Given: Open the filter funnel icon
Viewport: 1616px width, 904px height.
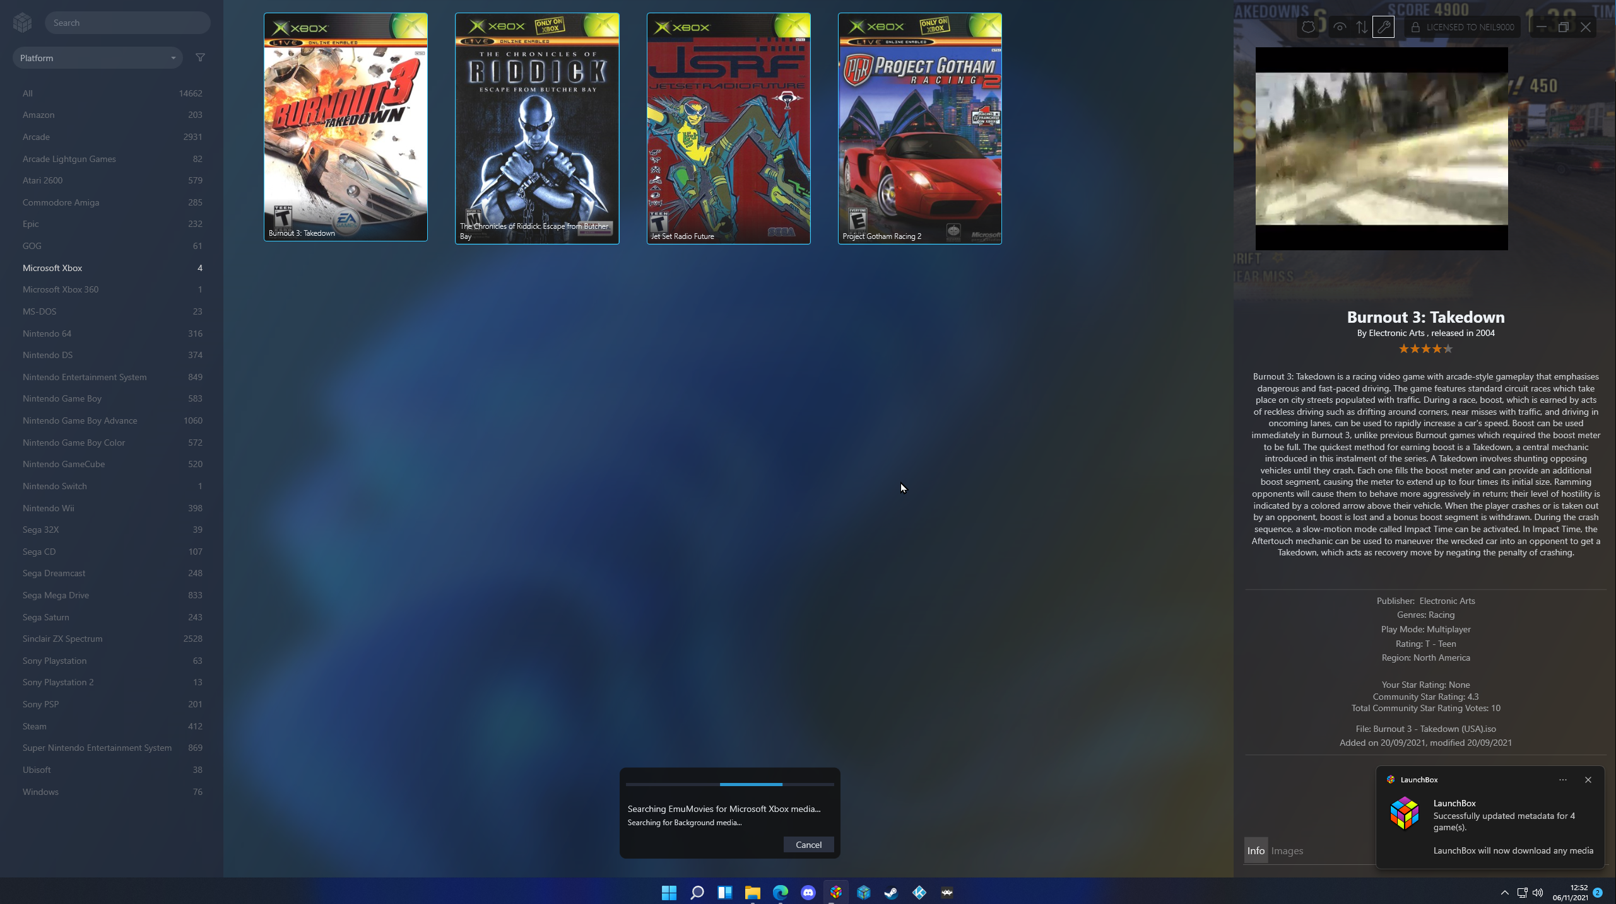Looking at the screenshot, I should 200,58.
